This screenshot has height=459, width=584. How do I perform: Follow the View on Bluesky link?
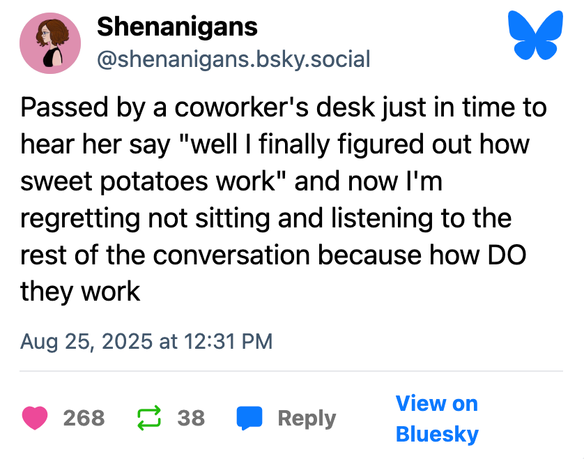pyautogui.click(x=437, y=419)
